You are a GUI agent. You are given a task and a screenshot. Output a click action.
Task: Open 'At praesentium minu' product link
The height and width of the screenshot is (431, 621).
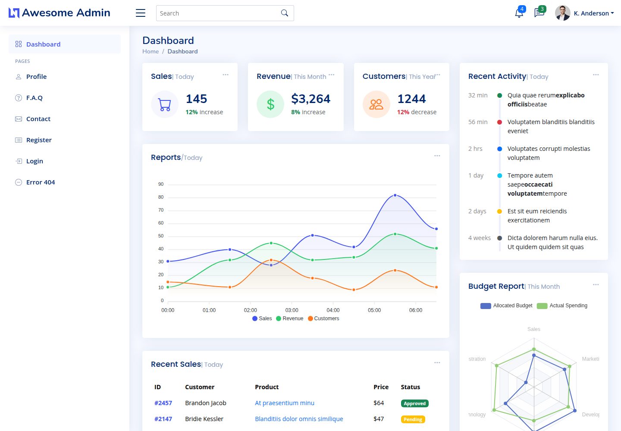pos(285,403)
